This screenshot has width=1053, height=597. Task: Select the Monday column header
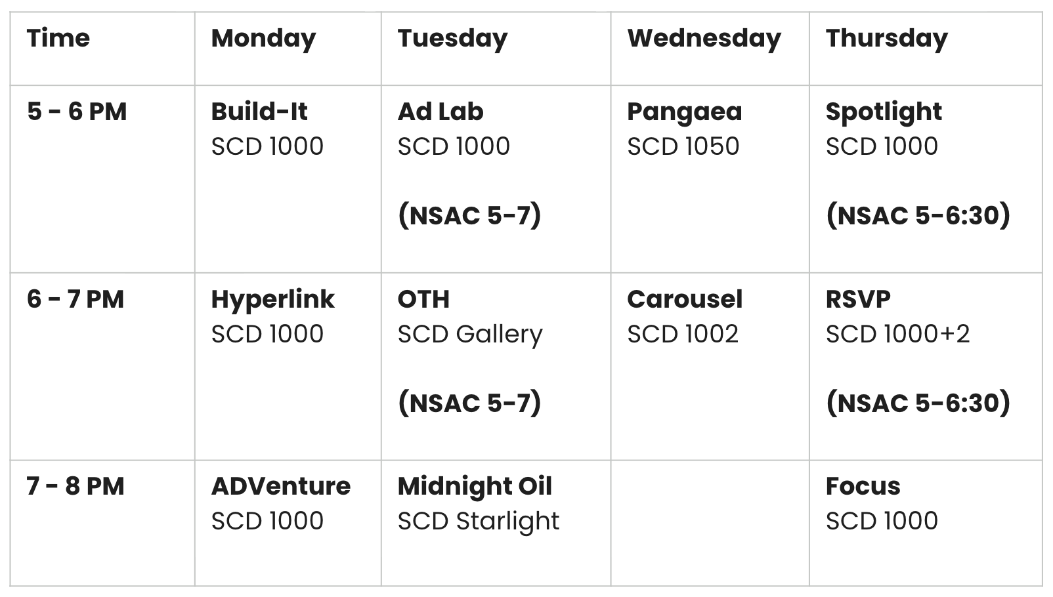[x=288, y=49]
